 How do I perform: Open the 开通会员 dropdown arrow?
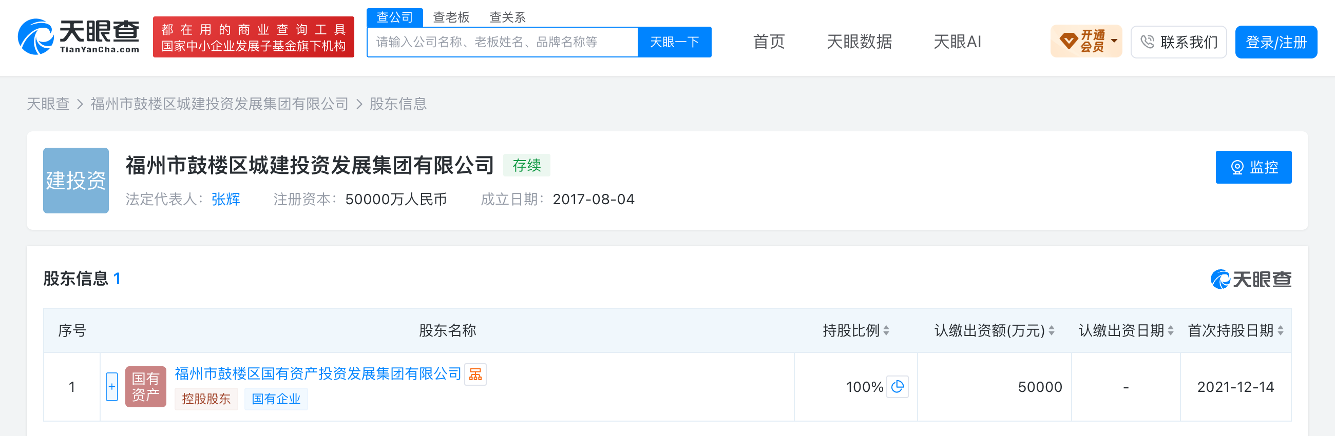click(x=1114, y=41)
